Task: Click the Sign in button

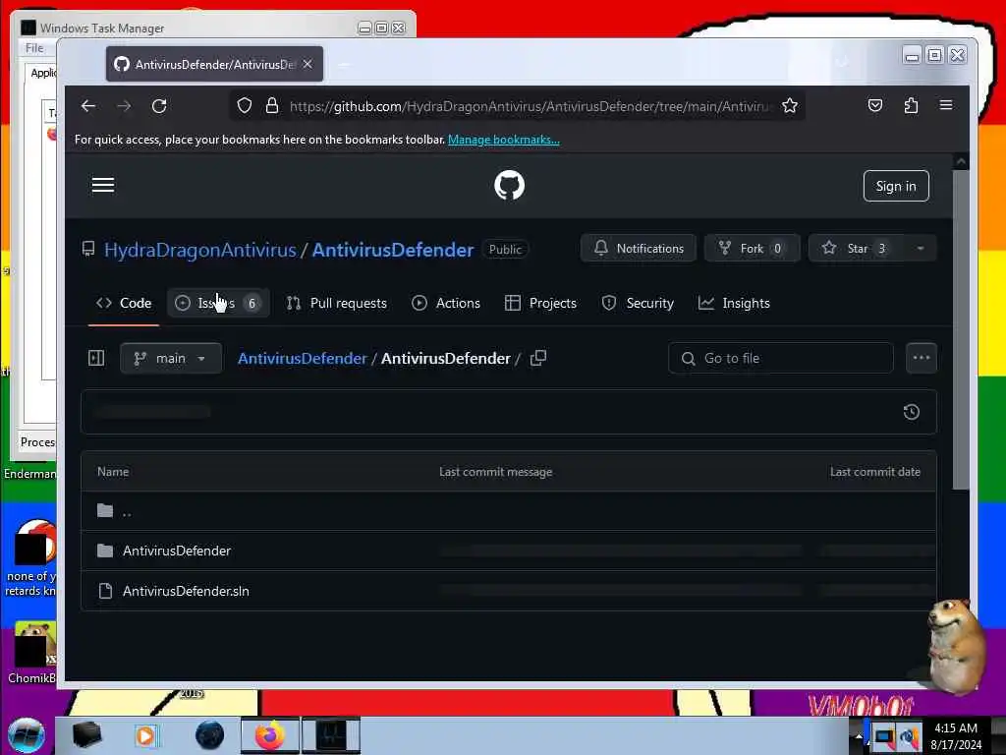Action: [896, 186]
